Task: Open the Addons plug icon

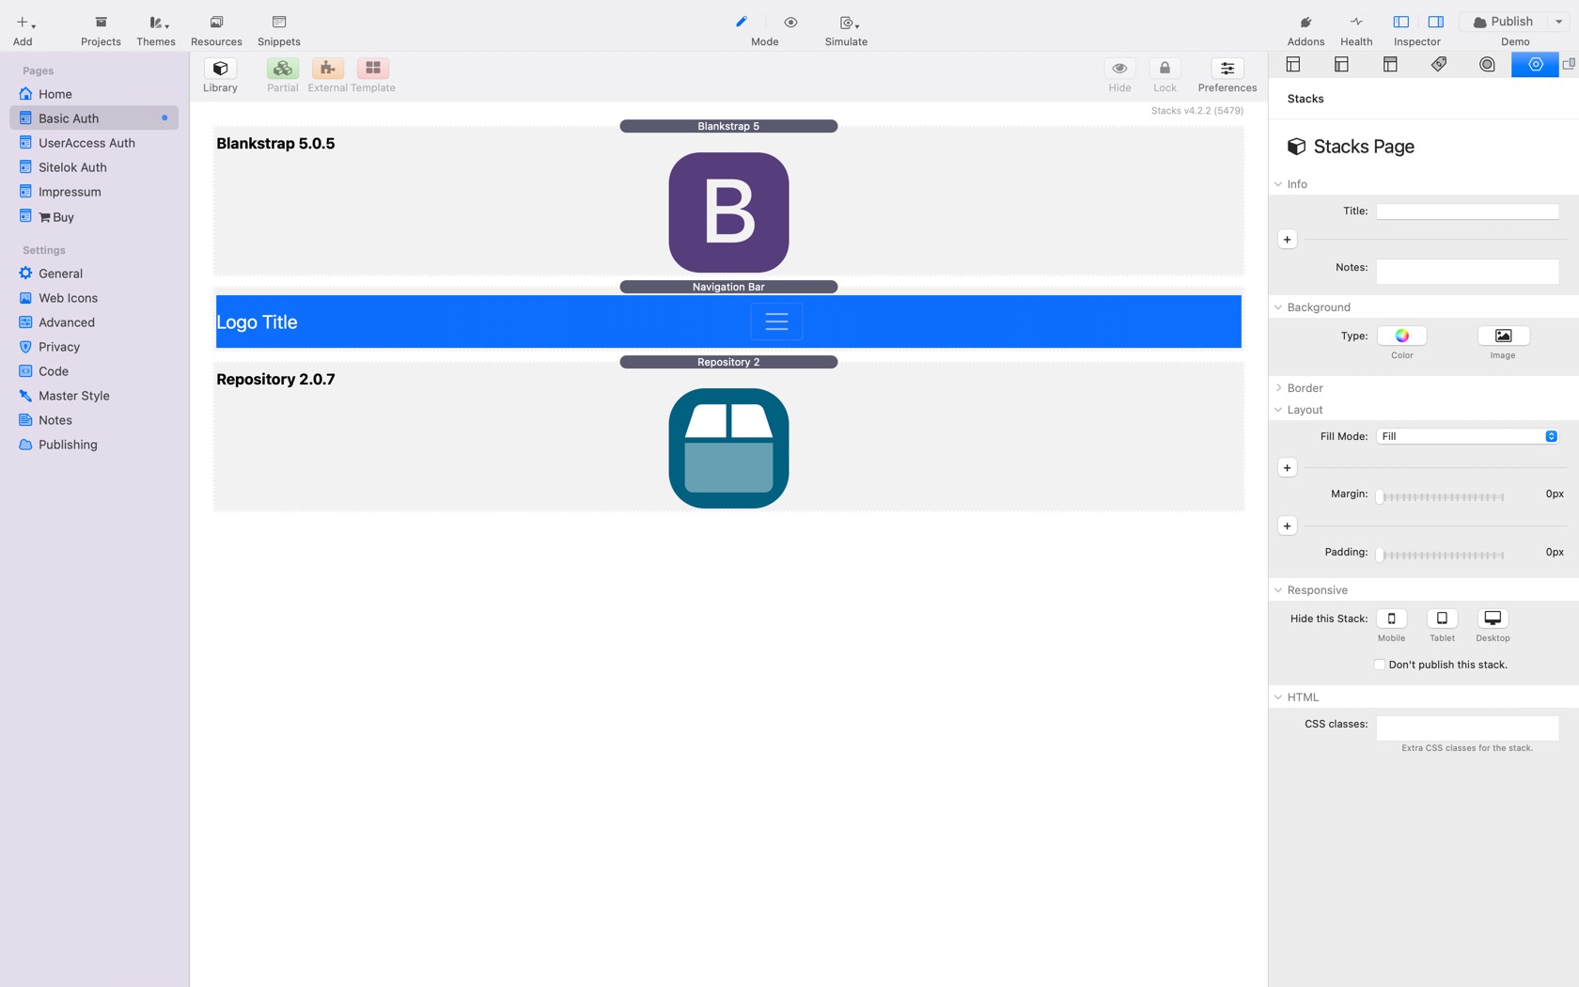Action: point(1305,23)
